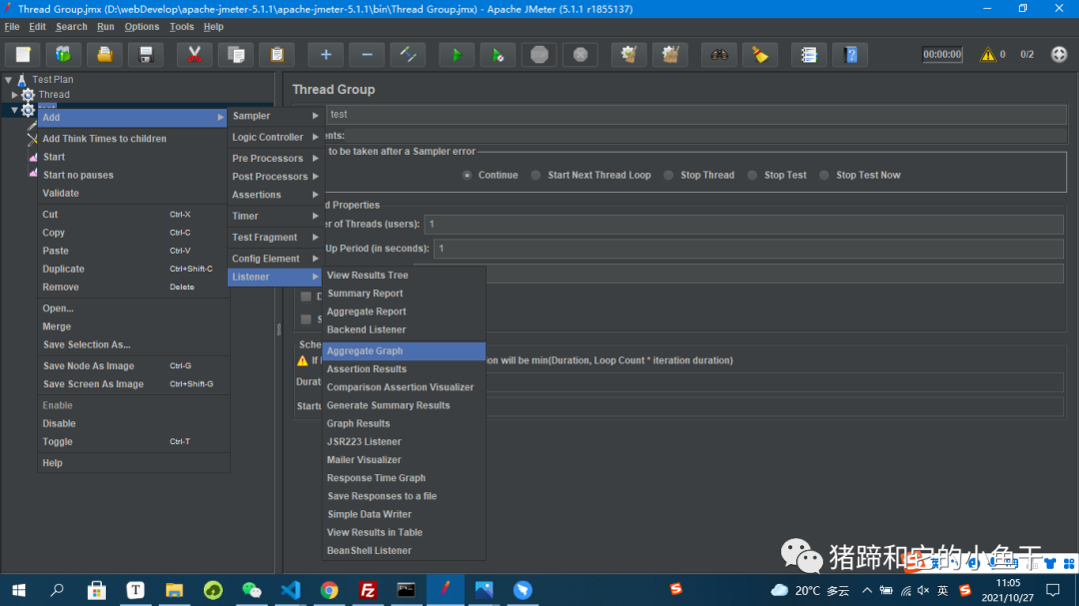Click Validate in the context menu
1079x606 pixels.
pos(134,194)
